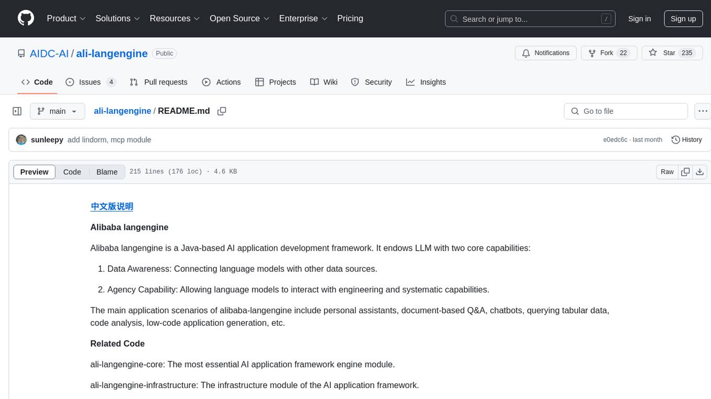
Task: Click the Related Code heading
Action: tap(117, 344)
